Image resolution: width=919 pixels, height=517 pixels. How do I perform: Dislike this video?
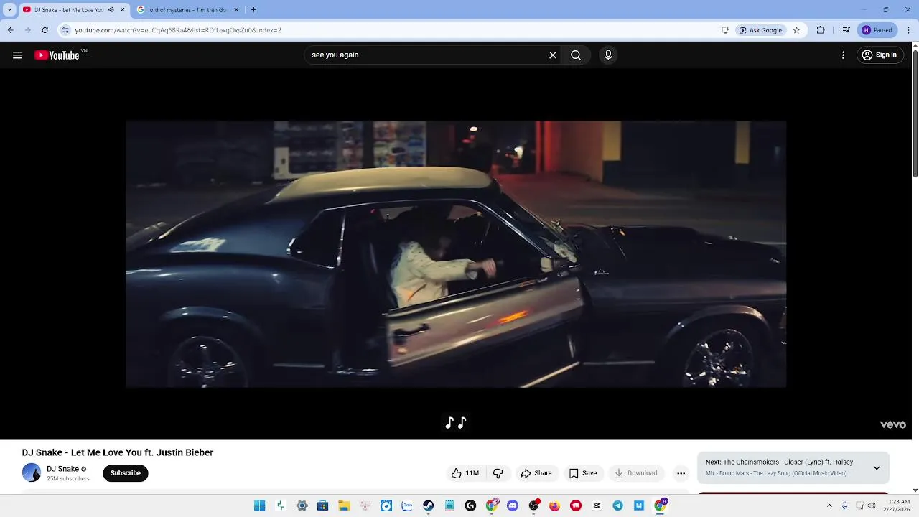(x=498, y=473)
